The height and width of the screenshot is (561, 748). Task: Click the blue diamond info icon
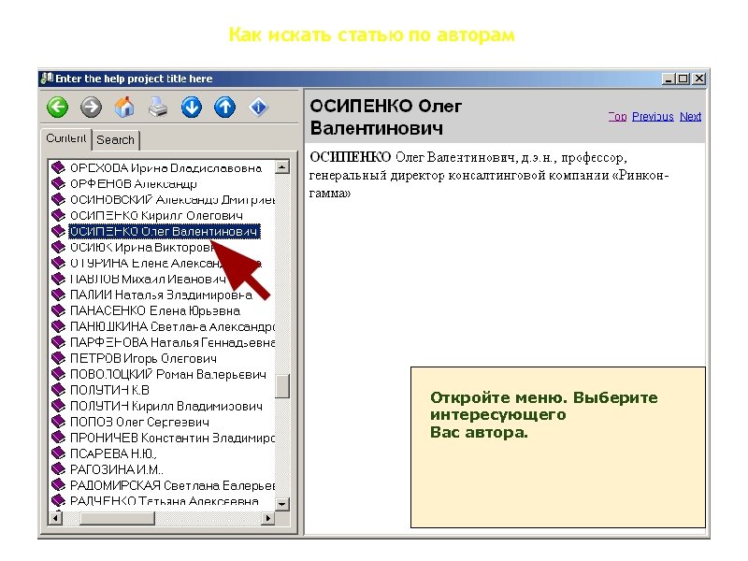(x=258, y=107)
